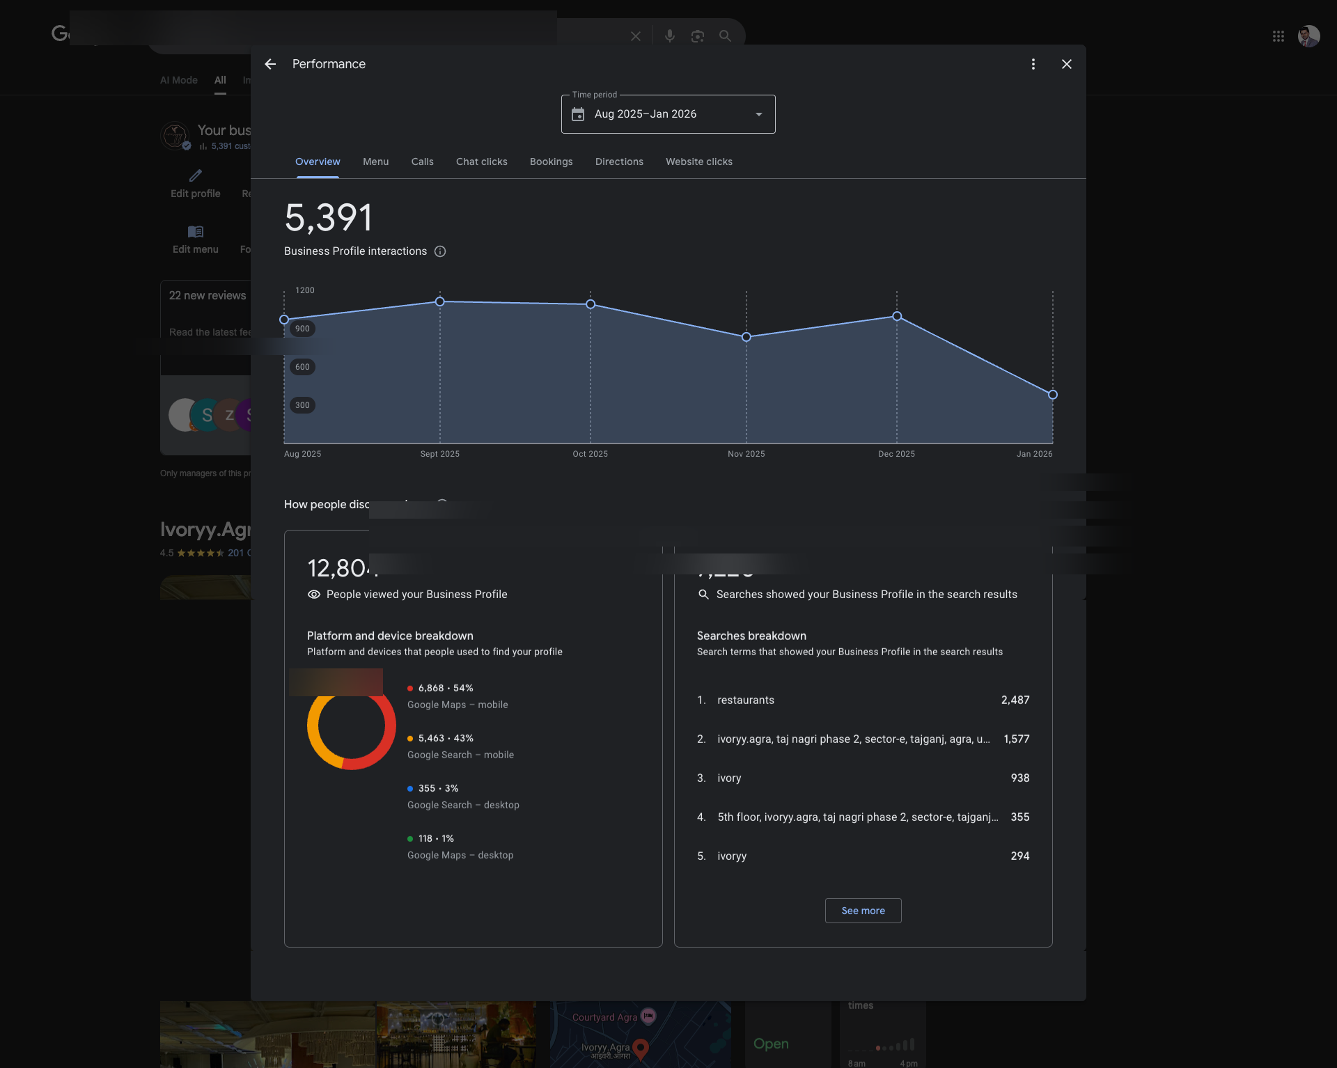
Task: Click the green dot for Google Maps desktop
Action: click(410, 839)
